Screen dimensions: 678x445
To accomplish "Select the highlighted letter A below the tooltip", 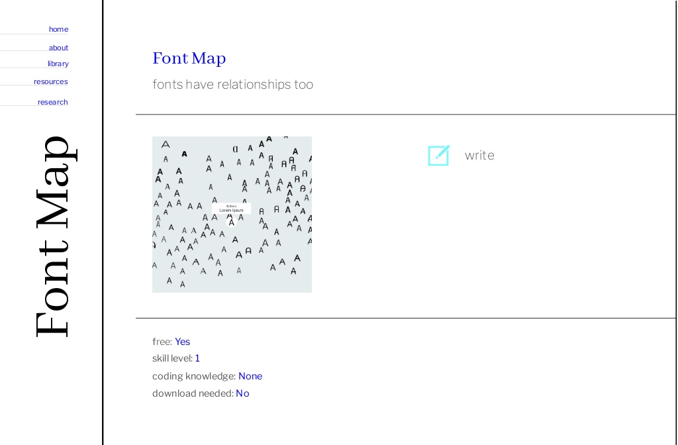I will point(232,221).
